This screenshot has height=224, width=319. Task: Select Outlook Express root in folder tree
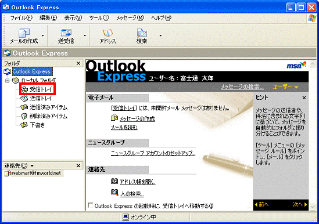point(32,71)
